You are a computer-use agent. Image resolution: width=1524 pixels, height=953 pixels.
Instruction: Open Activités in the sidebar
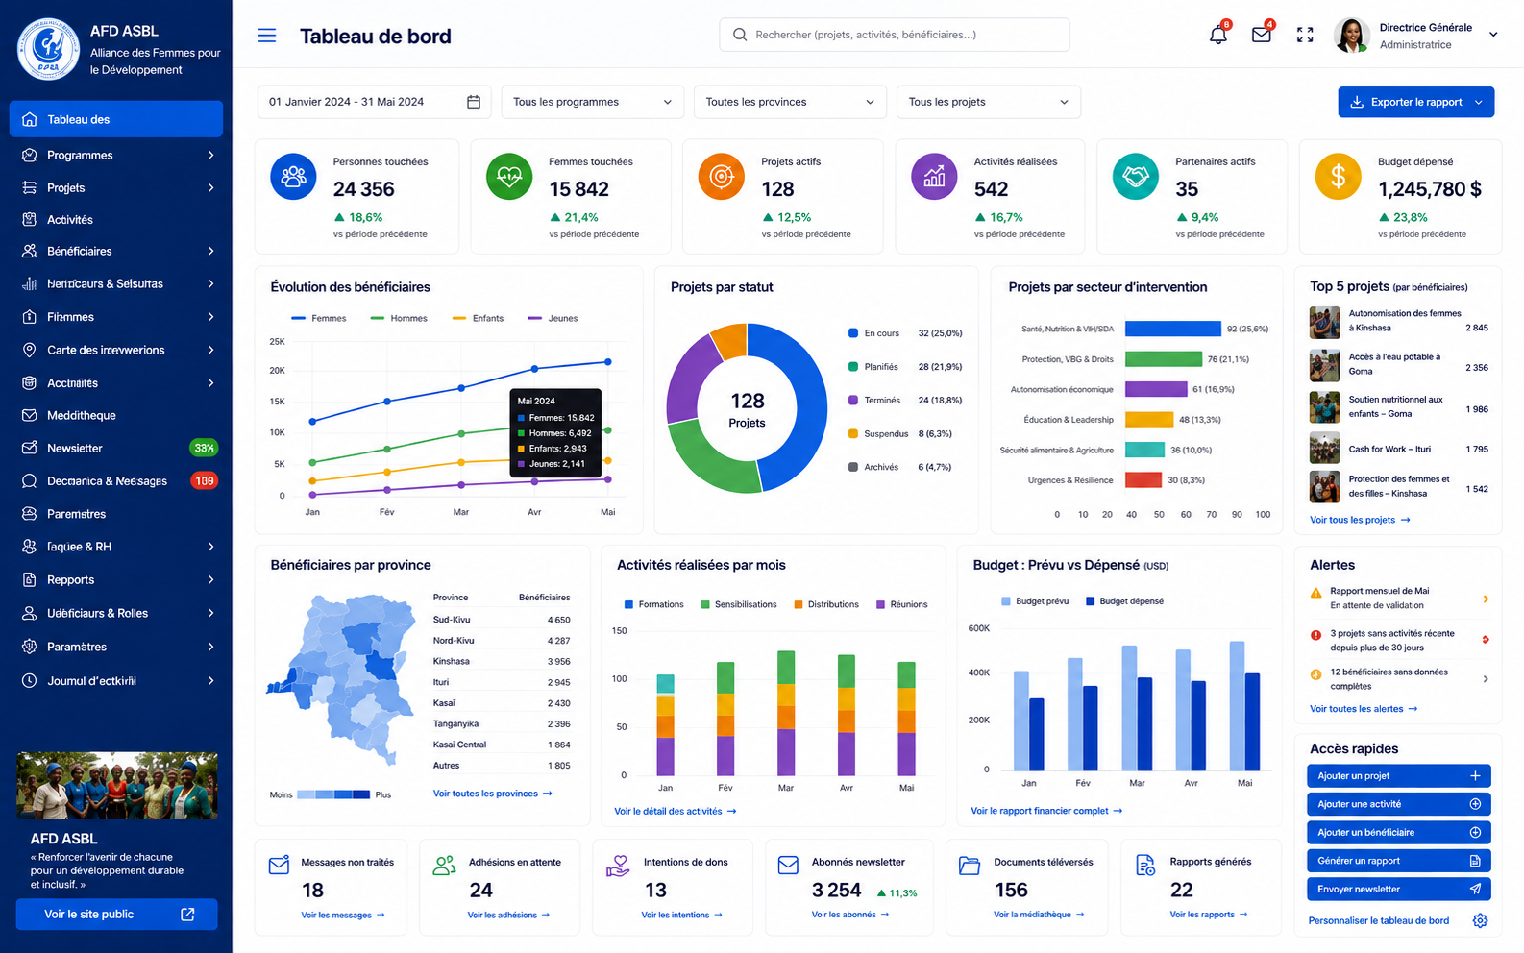(x=116, y=219)
